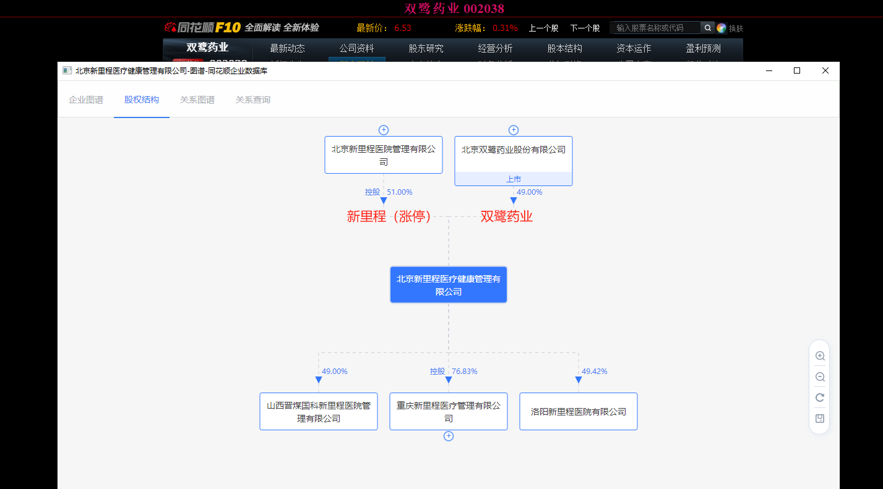The height and width of the screenshot is (489, 883).
Task: Open 公司资料 menu in F10 window
Action: click(357, 48)
